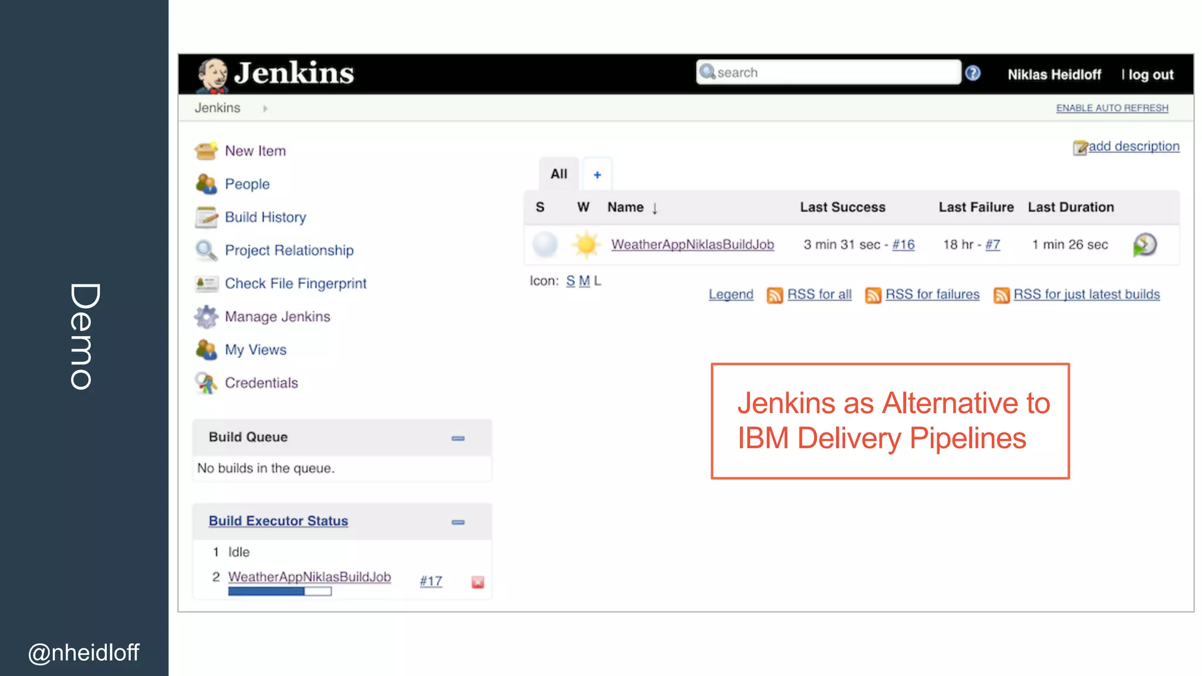Open the People page link
The image size is (1202, 676).
247,184
